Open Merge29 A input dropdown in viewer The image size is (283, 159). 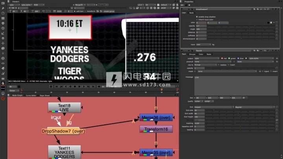point(80,5)
